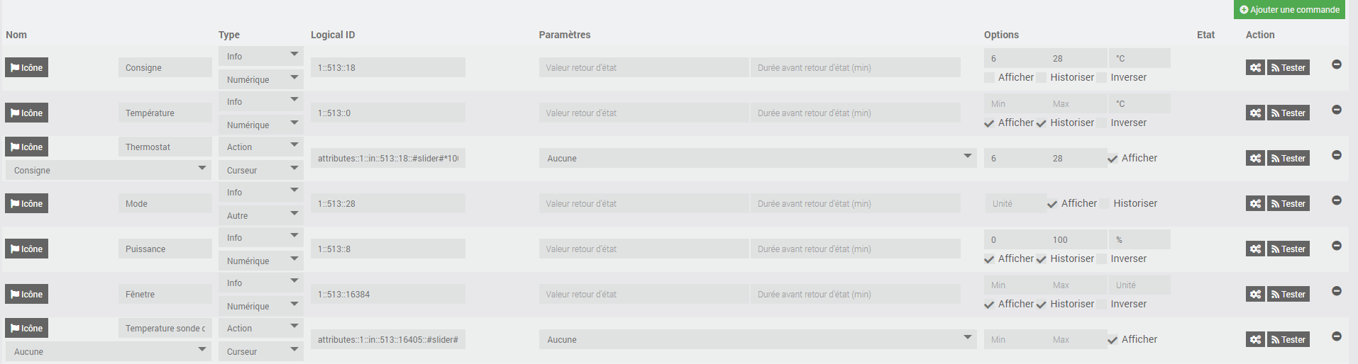The height and width of the screenshot is (364, 1358).
Task: Click the minus icon for Mode row
Action: pyautogui.click(x=1337, y=200)
